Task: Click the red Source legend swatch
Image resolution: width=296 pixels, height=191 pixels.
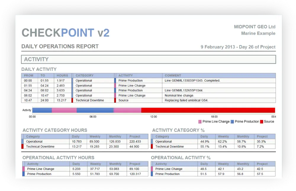Action: pos(261,122)
